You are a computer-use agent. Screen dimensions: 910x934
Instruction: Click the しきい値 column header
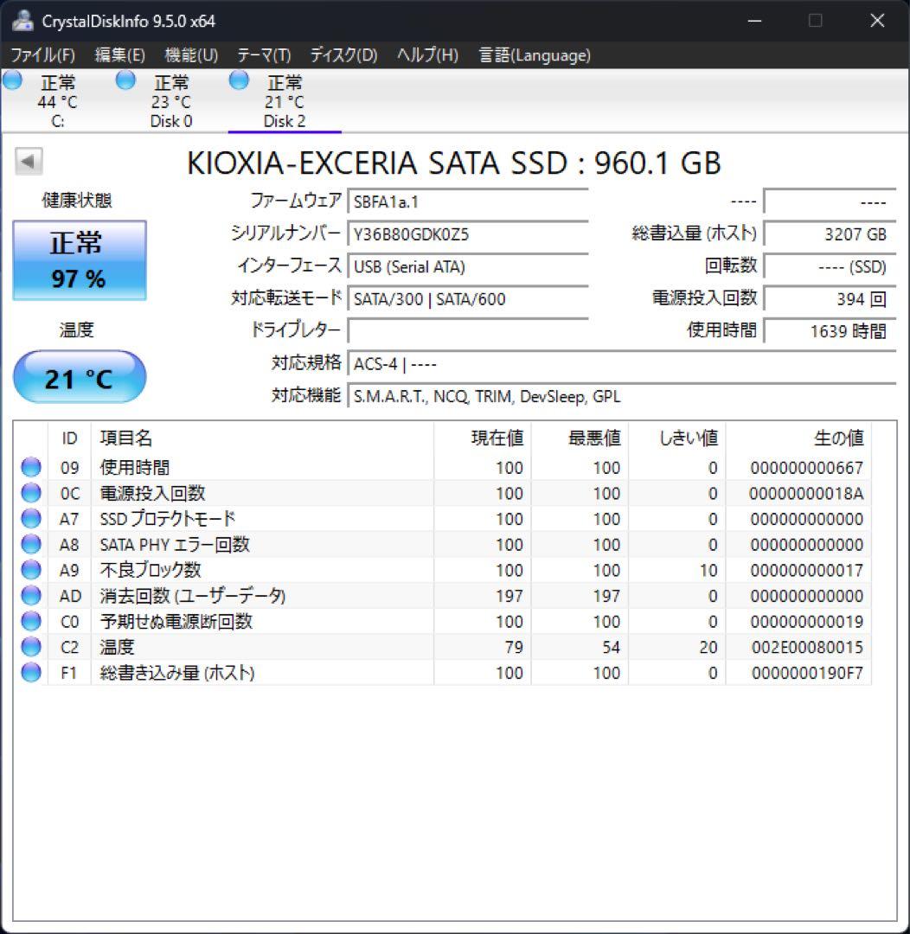pos(676,438)
